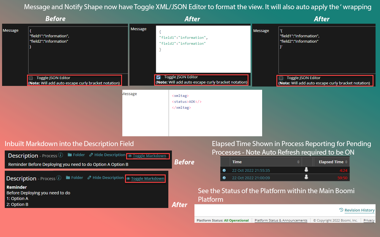Open the Revision History link
Screen dimensions: 380x237
(x=360, y=210)
